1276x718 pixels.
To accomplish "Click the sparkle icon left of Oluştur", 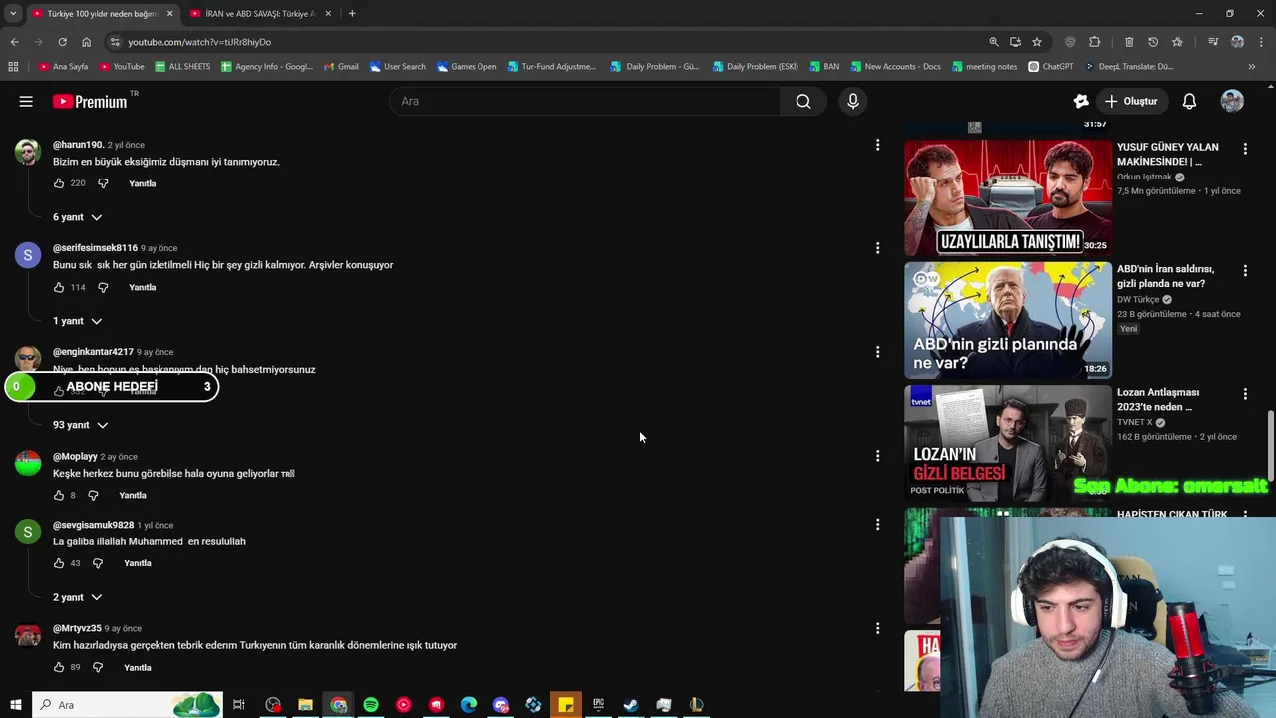I will [x=1081, y=101].
